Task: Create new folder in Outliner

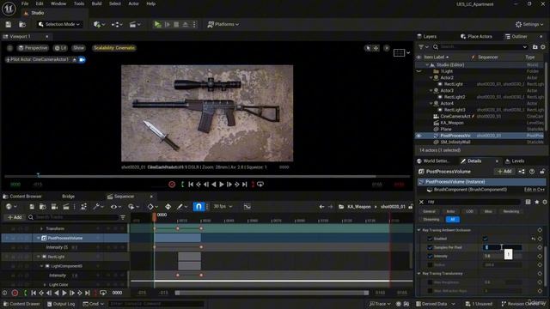Action: 535,47
